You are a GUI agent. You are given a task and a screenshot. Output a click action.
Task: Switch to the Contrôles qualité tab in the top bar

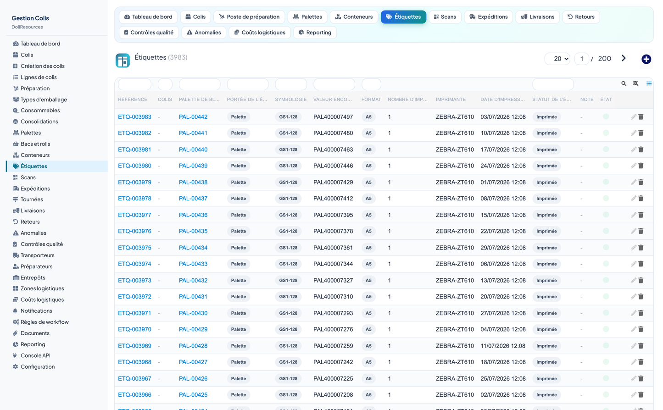[149, 33]
